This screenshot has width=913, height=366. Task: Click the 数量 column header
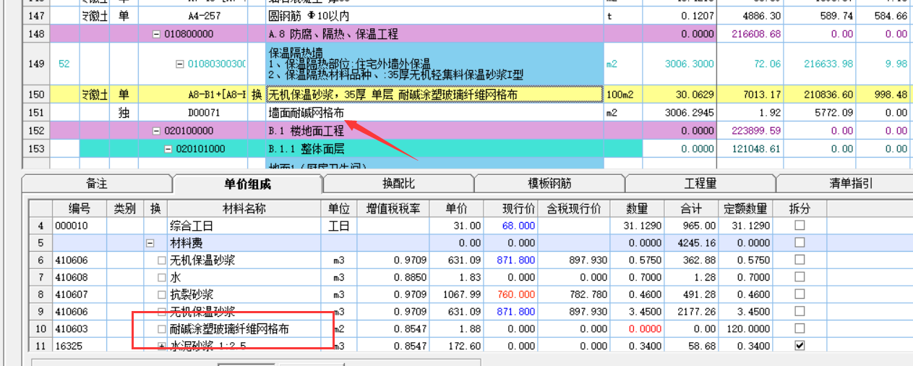pos(636,209)
